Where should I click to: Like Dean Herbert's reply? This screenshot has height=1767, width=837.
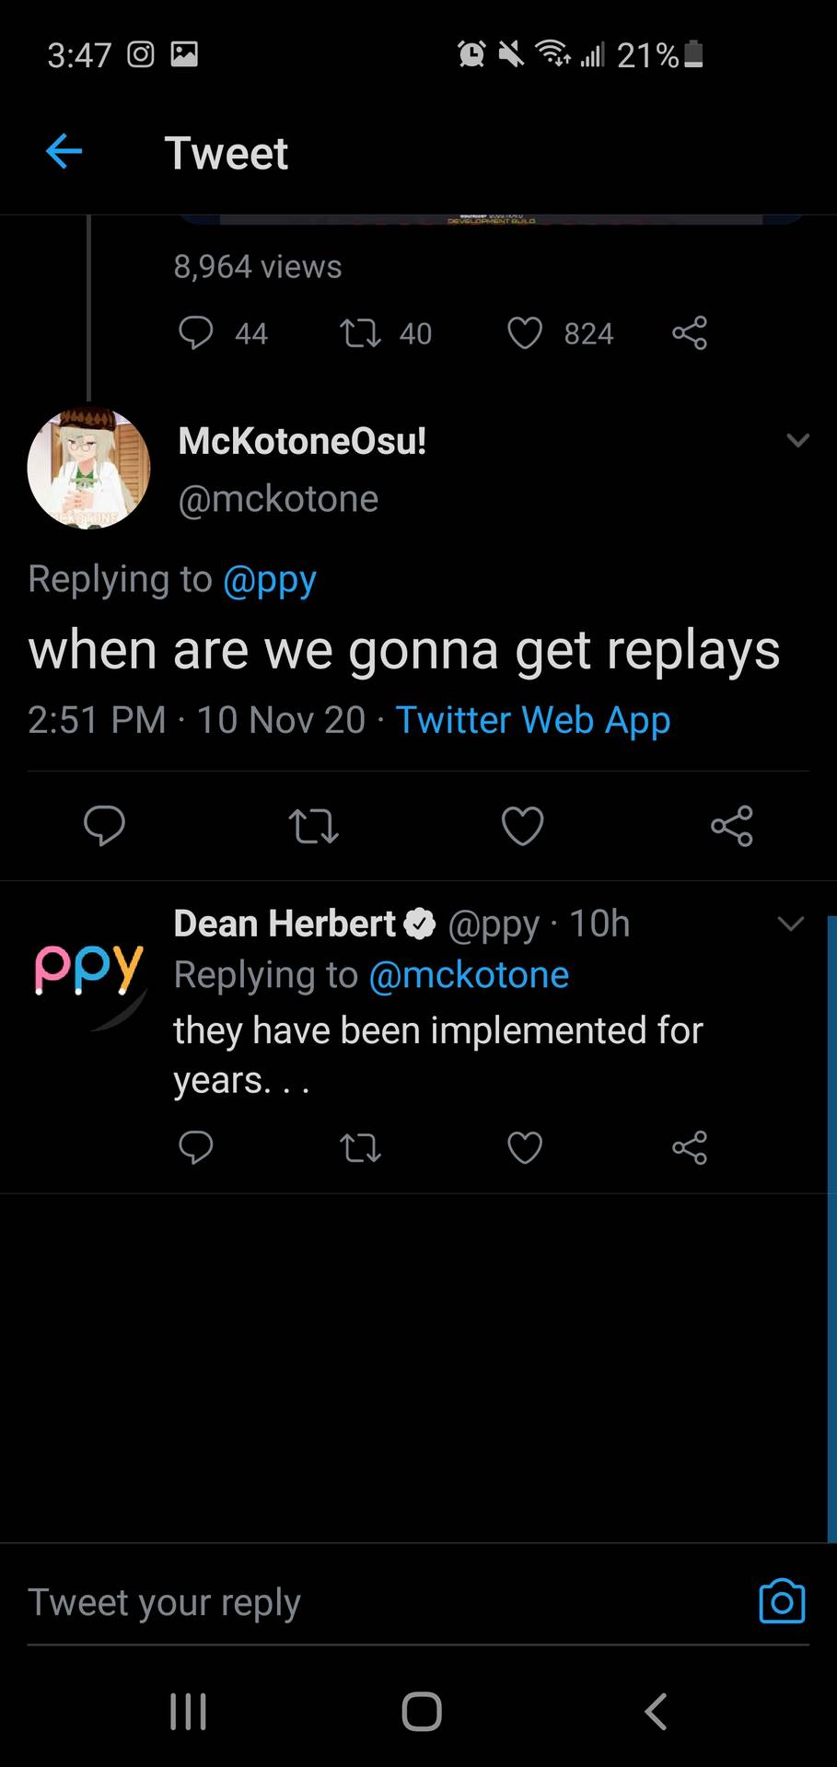point(525,1148)
